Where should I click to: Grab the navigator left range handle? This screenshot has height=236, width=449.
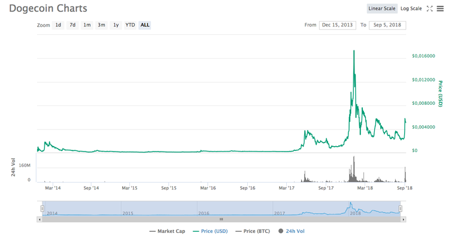click(x=43, y=208)
